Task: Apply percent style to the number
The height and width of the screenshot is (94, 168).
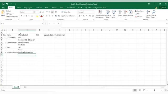Action: coord(84,16)
